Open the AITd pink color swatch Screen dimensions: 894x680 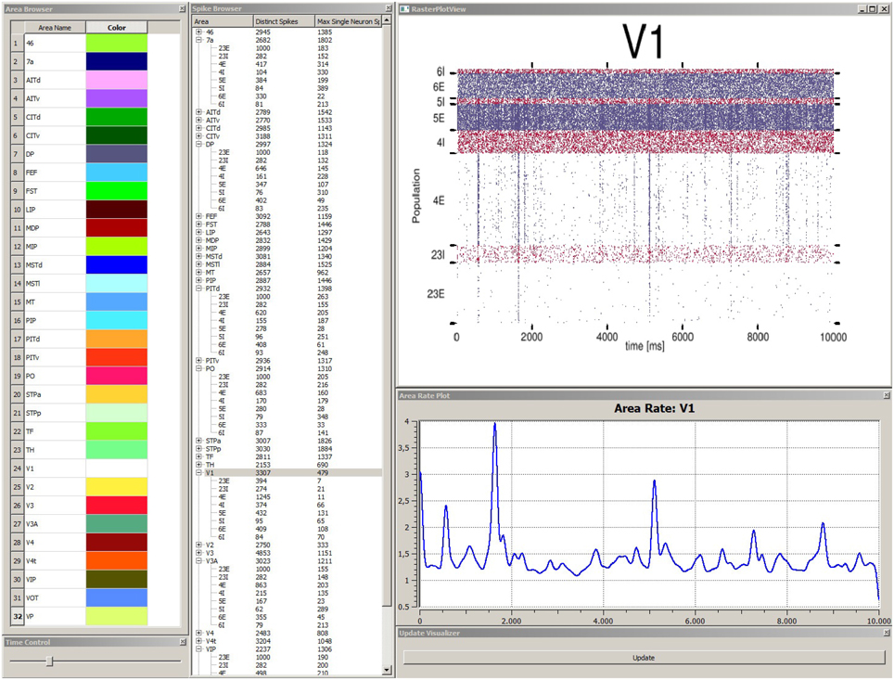116,80
